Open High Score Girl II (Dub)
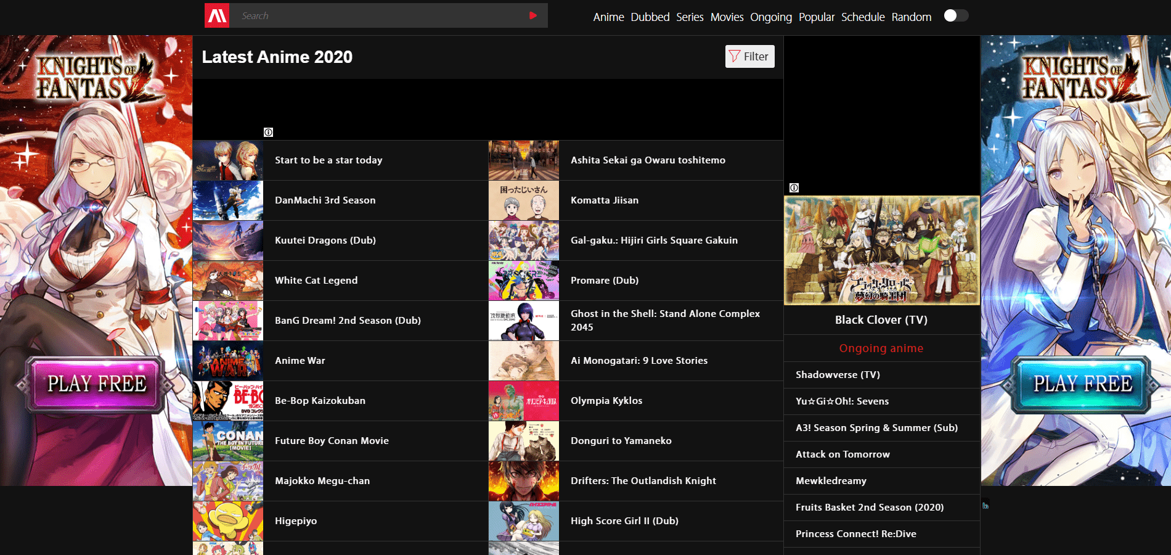Viewport: 1171px width, 555px height. (624, 521)
